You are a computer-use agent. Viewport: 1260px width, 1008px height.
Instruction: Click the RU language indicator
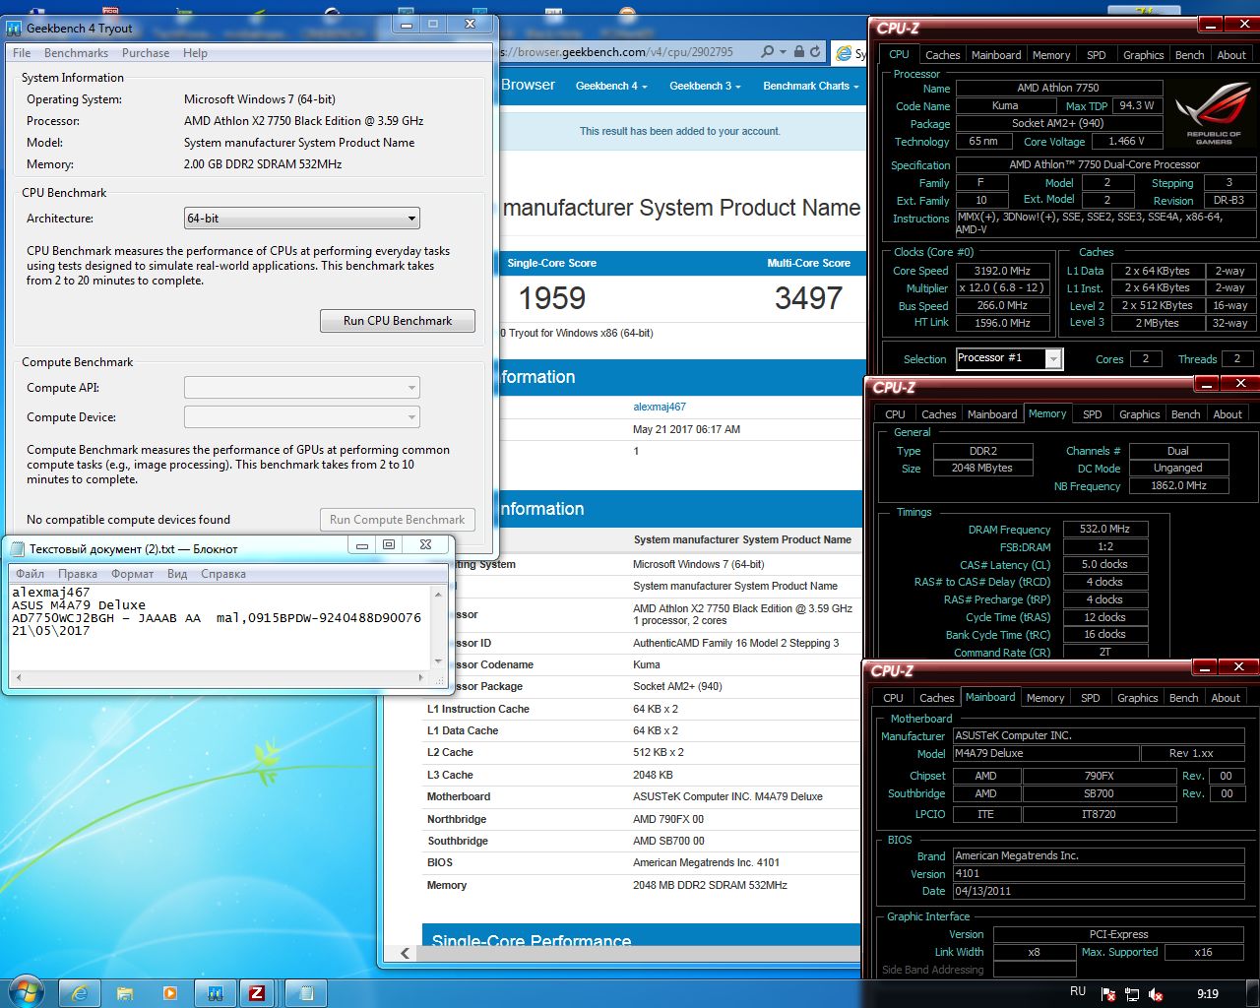pos(1078,992)
